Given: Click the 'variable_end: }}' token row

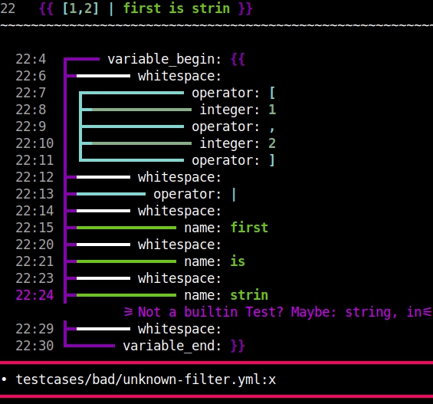Looking at the screenshot, I should click(184, 346).
